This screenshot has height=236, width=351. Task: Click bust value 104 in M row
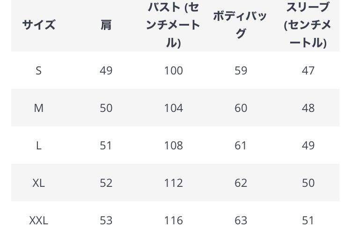173,108
